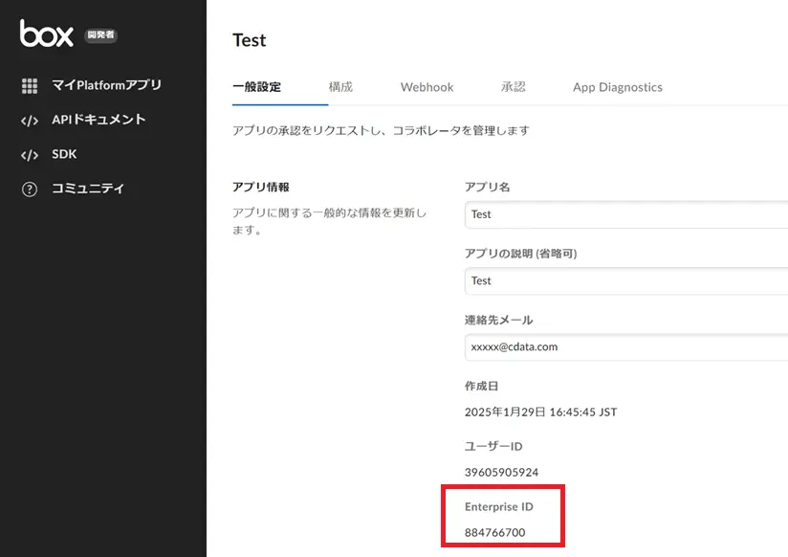788x557 pixels.
Task: Click the 作成日 value 2025年1月29日 16:45:45 JST
Action: click(540, 412)
